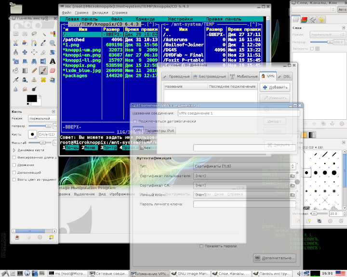Click the Дополнительно... button

click(x=275, y=258)
